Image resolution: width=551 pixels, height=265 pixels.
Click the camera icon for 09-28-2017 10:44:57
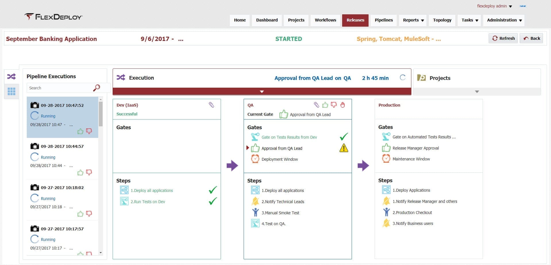[x=34, y=146]
